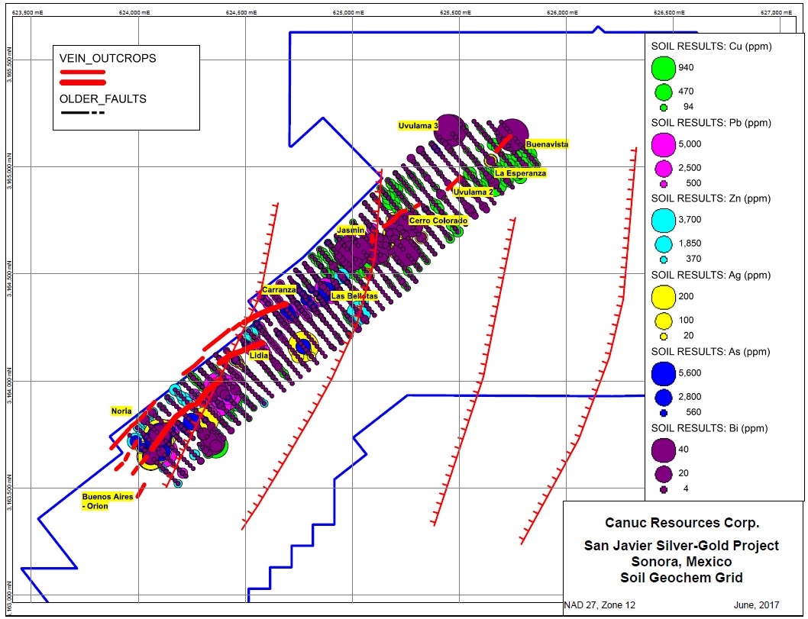The height and width of the screenshot is (619, 808).
Task: Click the small blue 560 ppm legend circle
Action: tap(664, 413)
